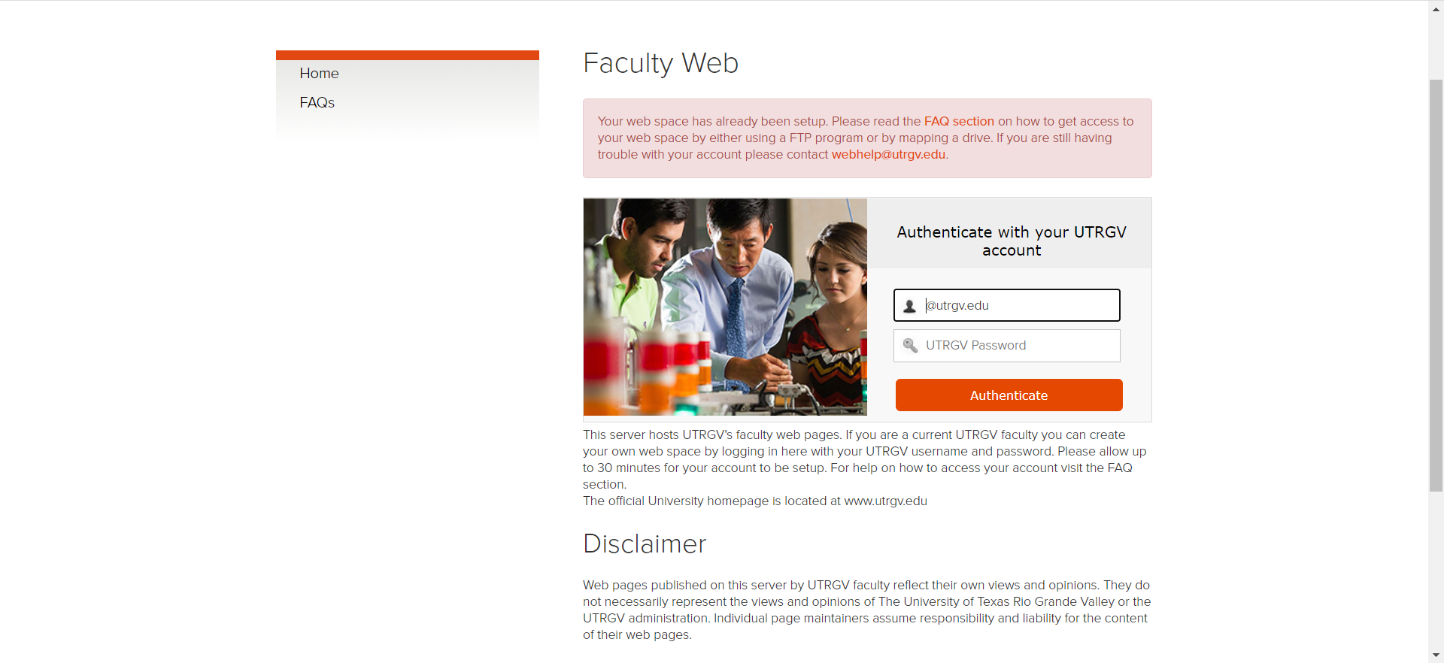
Task: Click the orange bar above sidebar menu
Action: pyautogui.click(x=407, y=56)
